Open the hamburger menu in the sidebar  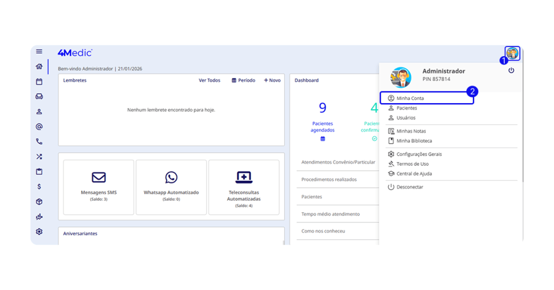coord(39,52)
